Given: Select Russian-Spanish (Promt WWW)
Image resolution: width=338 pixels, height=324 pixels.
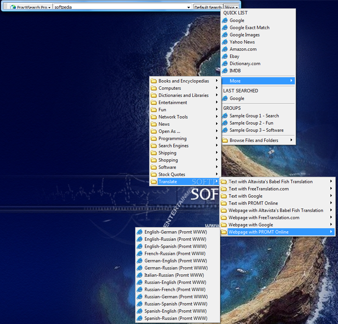Looking at the screenshot, I should 178,304.
